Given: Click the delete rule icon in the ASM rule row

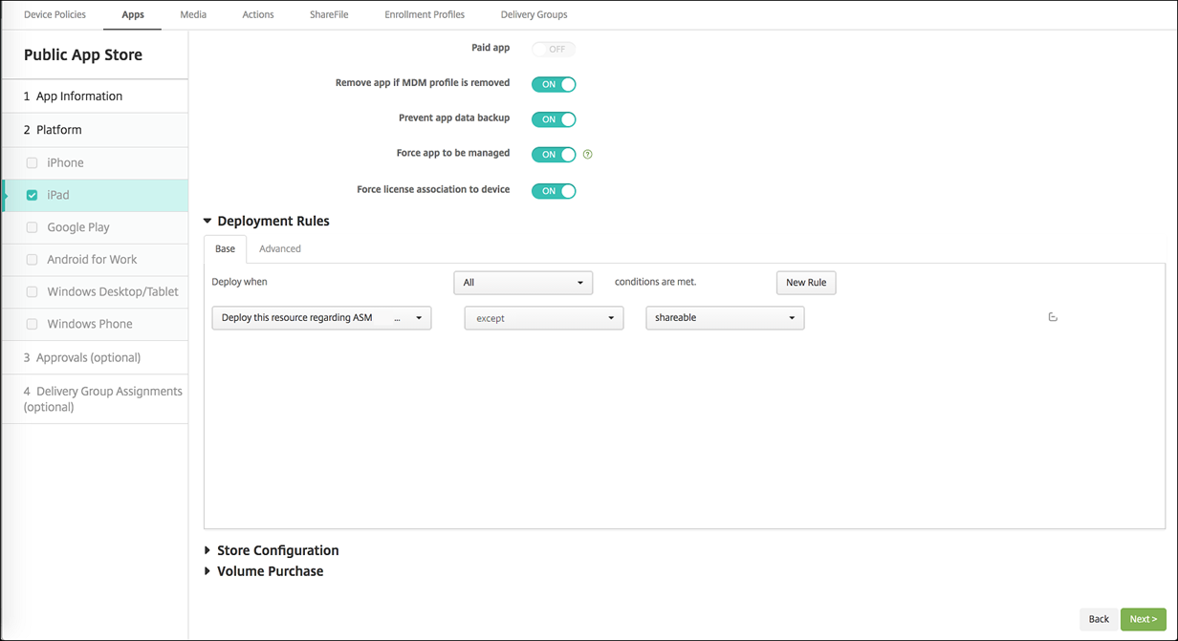Looking at the screenshot, I should point(1053,317).
